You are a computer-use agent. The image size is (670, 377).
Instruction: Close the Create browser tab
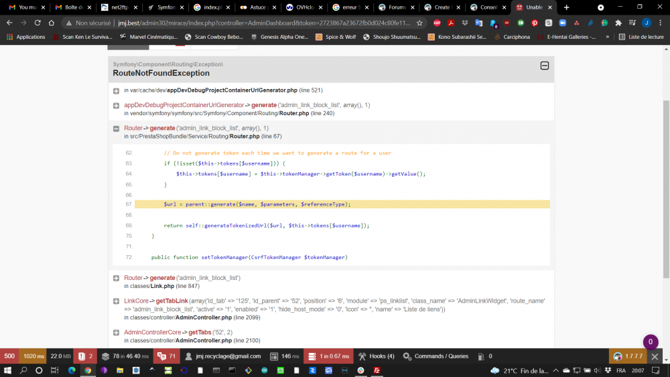tap(458, 7)
